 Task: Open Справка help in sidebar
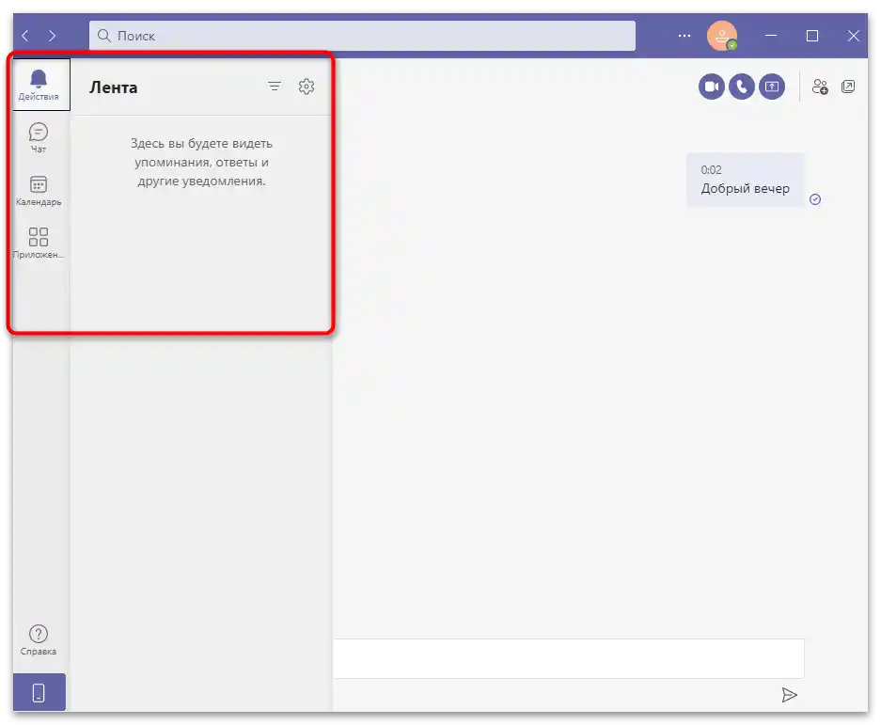click(39, 640)
